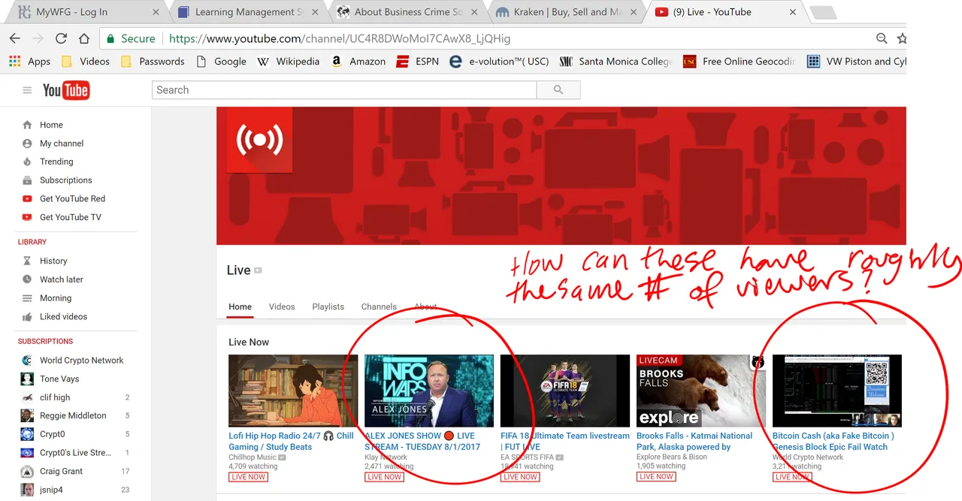
Task: Open the Alex Jones Infowars thumbnail
Action: (429, 391)
